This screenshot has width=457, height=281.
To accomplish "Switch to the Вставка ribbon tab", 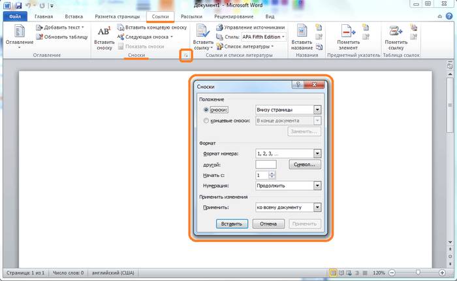I will [x=74, y=16].
